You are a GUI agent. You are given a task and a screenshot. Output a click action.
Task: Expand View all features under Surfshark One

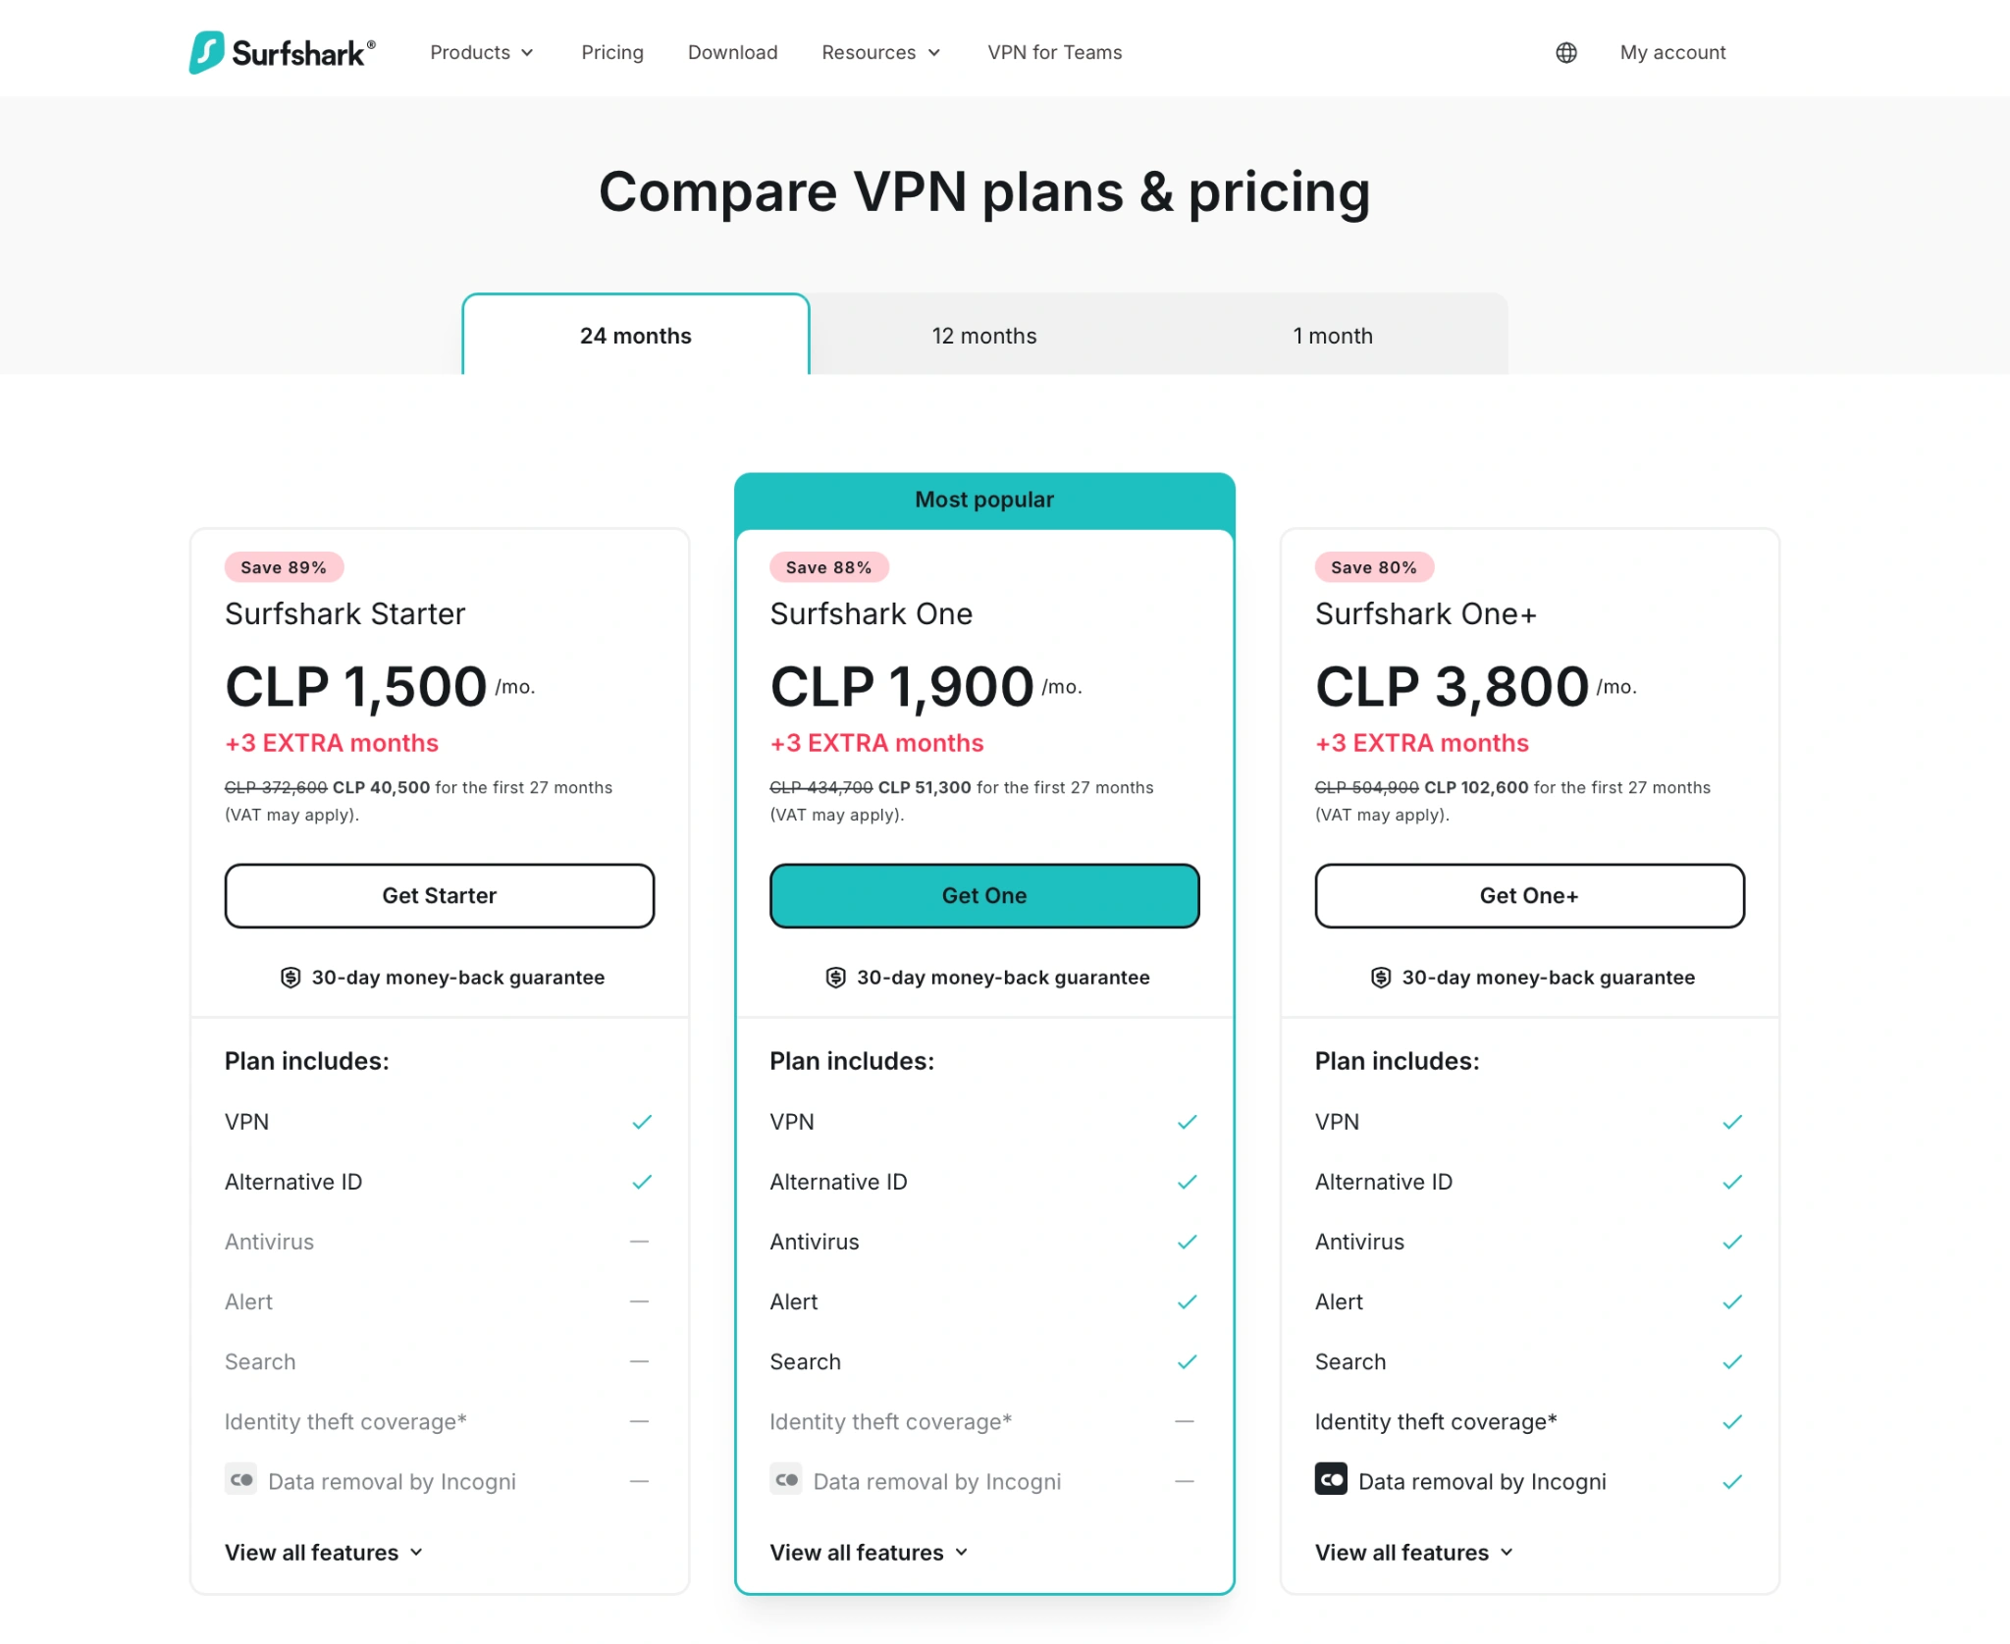[x=868, y=1552]
